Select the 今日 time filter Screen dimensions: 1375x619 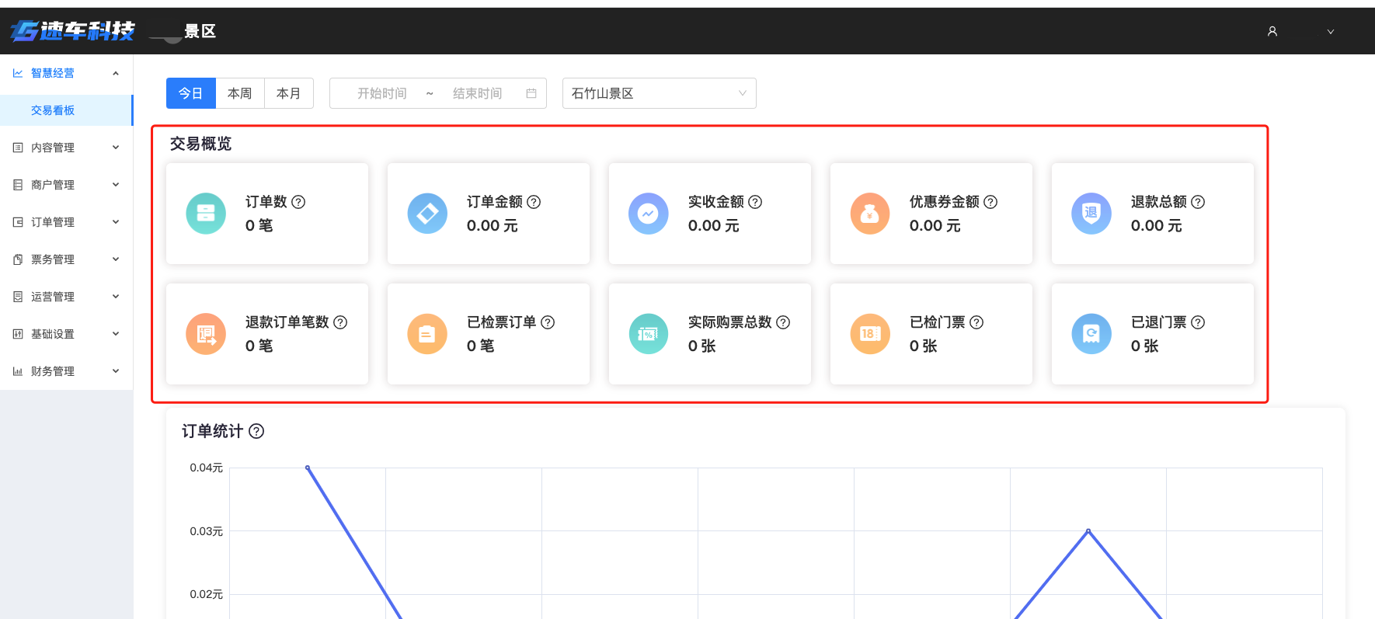[x=191, y=93]
